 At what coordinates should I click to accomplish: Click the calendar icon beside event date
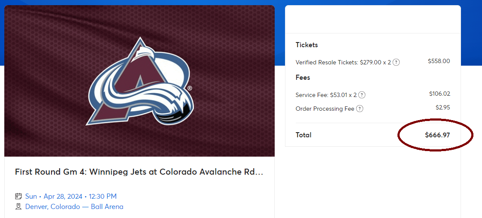coord(18,197)
